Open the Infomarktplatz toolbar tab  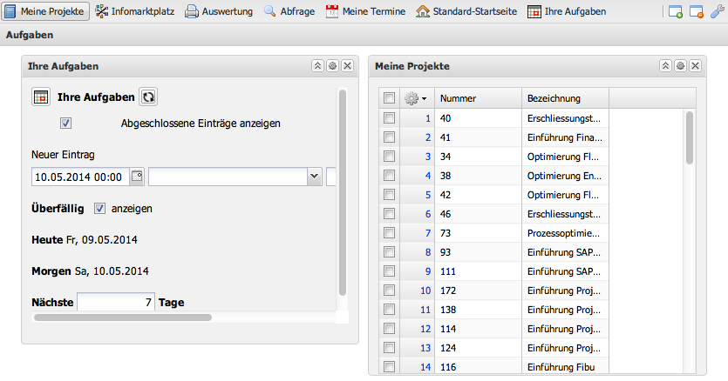tap(134, 11)
